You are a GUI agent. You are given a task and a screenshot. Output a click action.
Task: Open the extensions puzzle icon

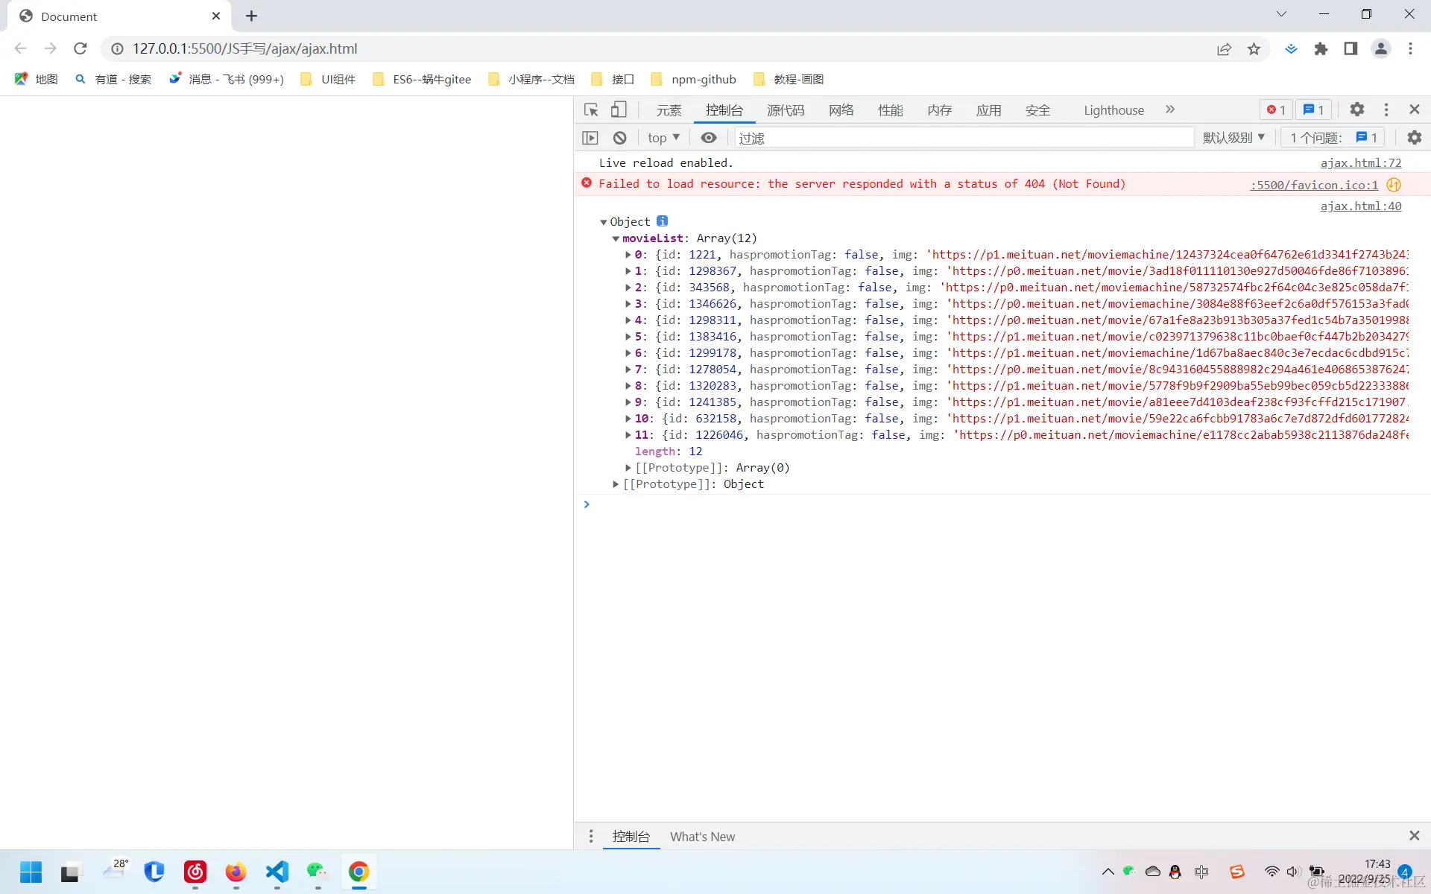pyautogui.click(x=1321, y=48)
